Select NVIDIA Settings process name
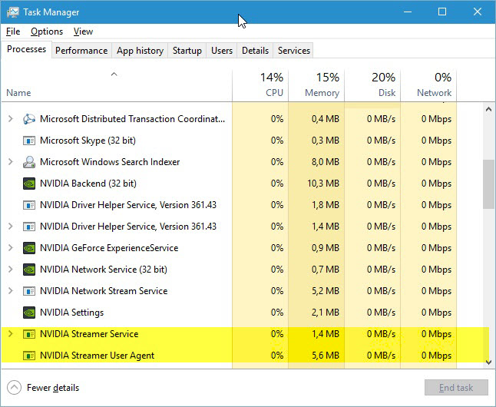The width and height of the screenshot is (496, 407). (72, 313)
